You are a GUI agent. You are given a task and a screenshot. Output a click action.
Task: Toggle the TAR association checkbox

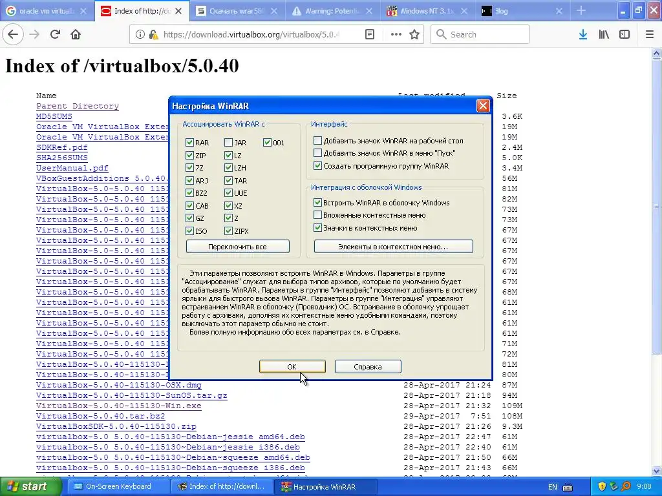click(228, 181)
